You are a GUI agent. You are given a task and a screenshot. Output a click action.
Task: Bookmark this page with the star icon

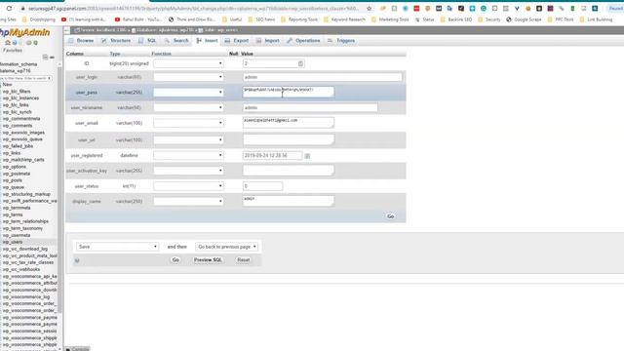369,8
